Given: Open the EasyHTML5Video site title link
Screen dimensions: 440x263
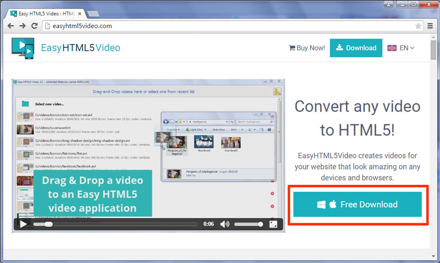Looking at the screenshot, I should [80, 48].
